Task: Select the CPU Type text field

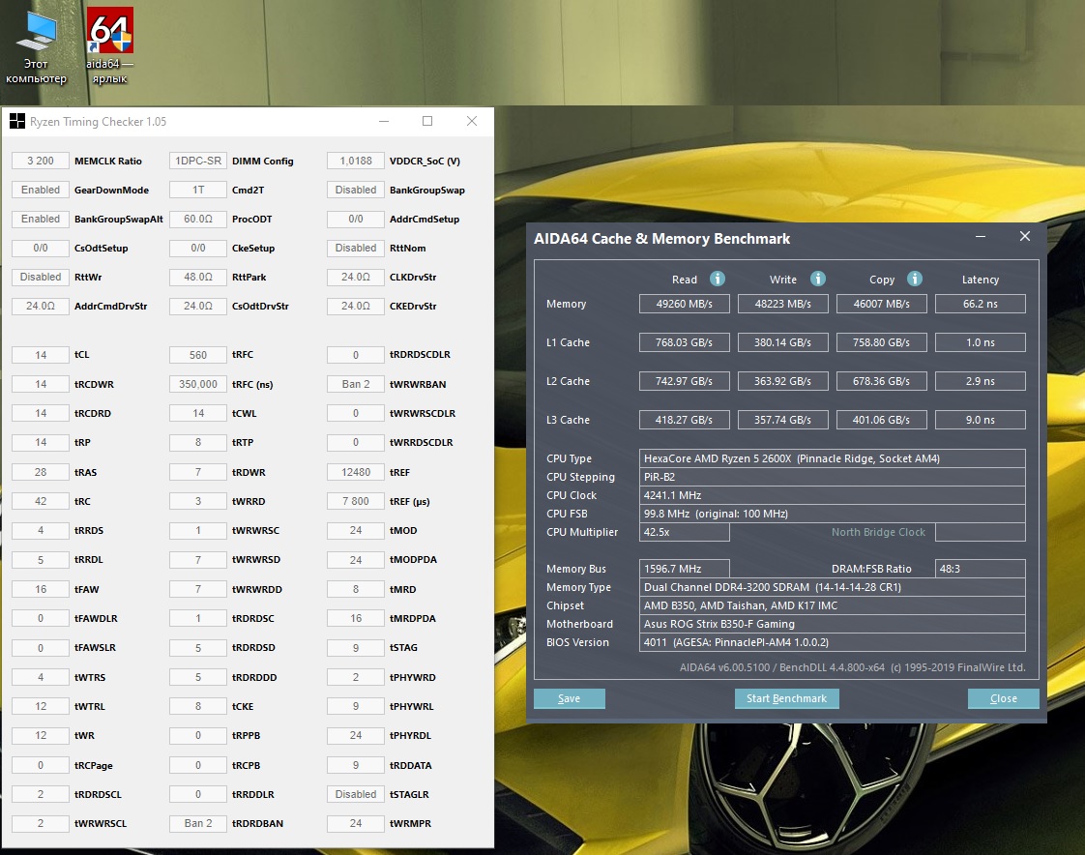Action: click(832, 458)
